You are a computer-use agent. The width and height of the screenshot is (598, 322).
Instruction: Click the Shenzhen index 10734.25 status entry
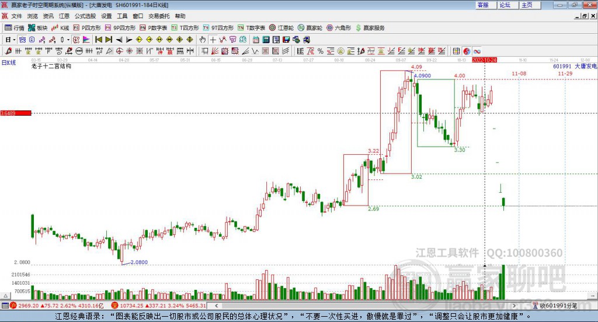coord(159,306)
